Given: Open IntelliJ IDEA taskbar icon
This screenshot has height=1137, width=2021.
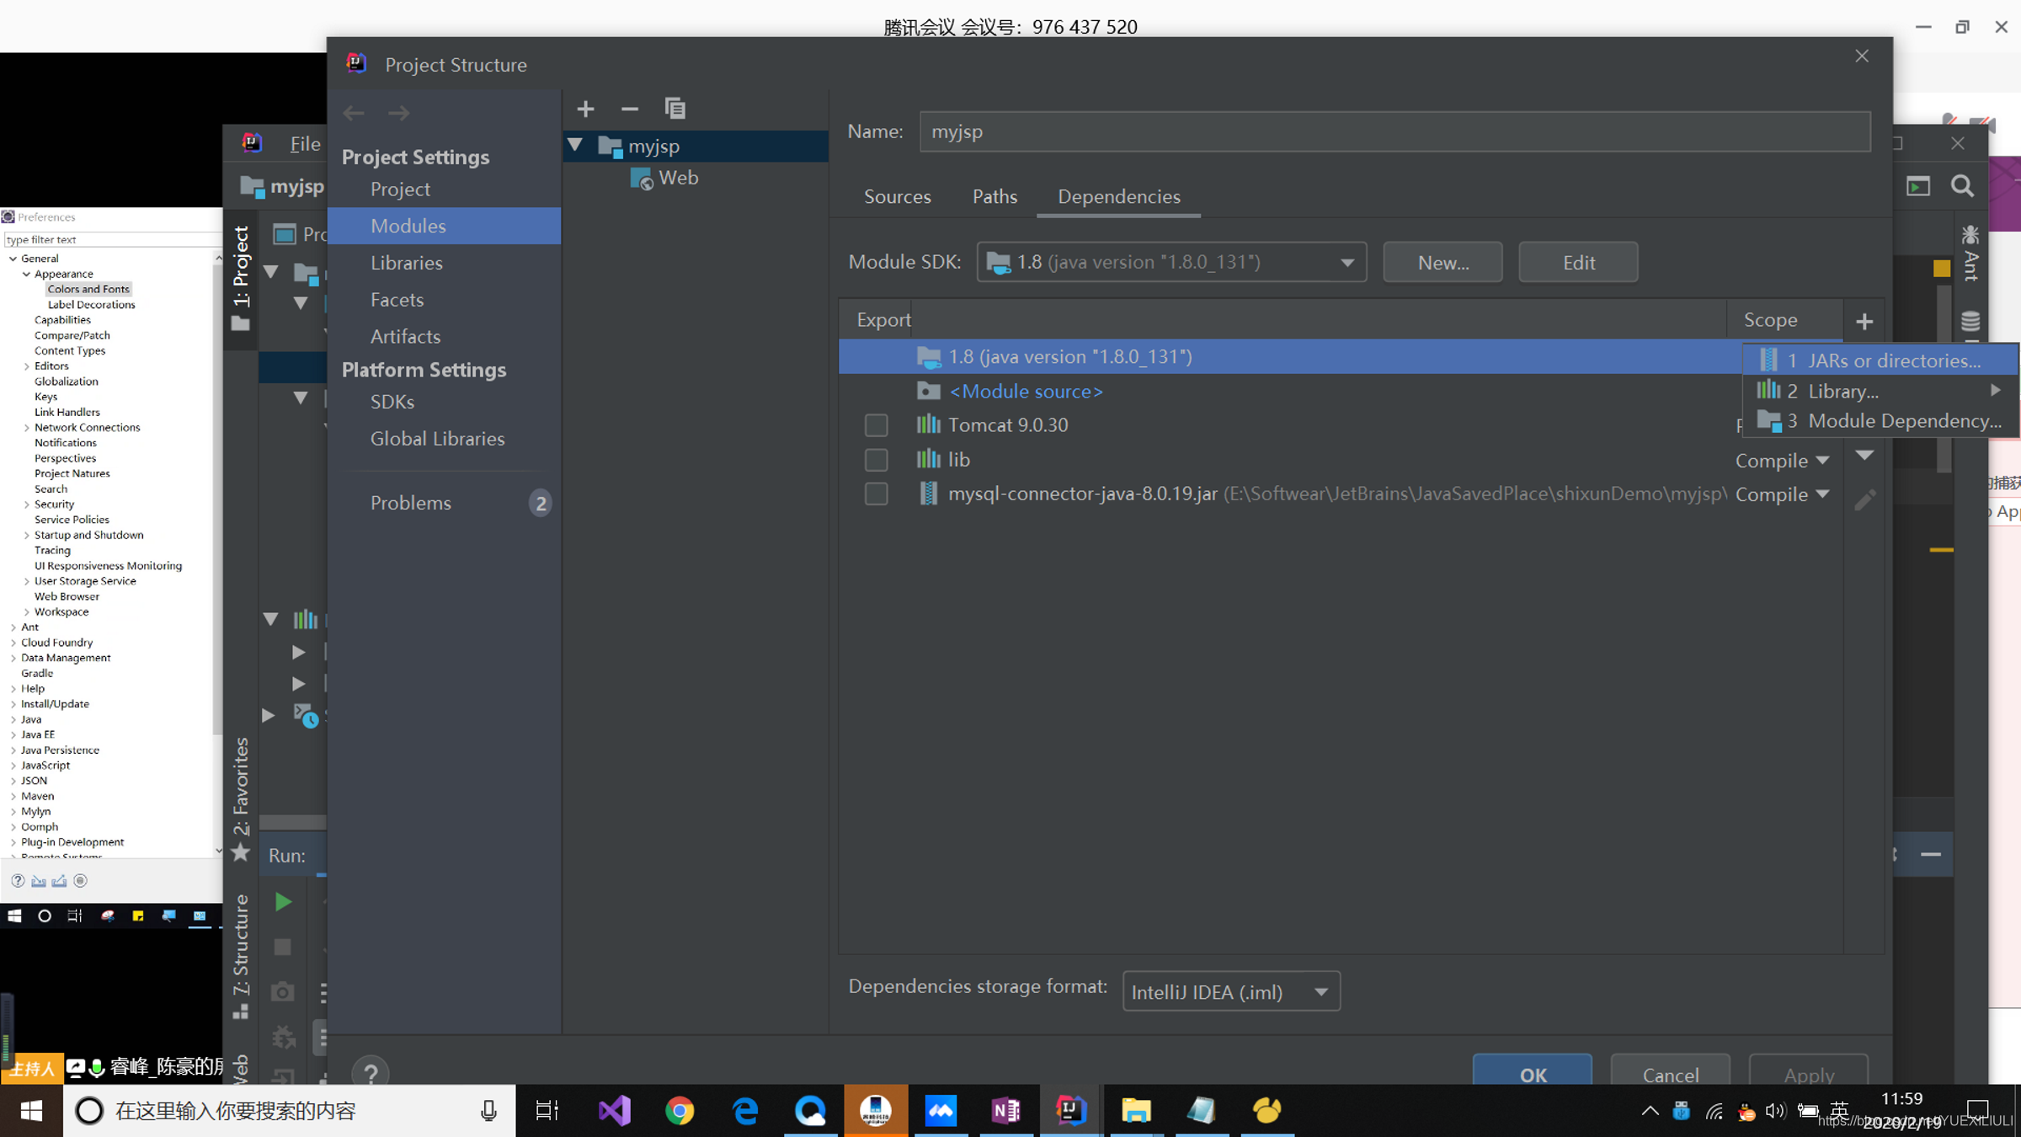Looking at the screenshot, I should click(1071, 1110).
